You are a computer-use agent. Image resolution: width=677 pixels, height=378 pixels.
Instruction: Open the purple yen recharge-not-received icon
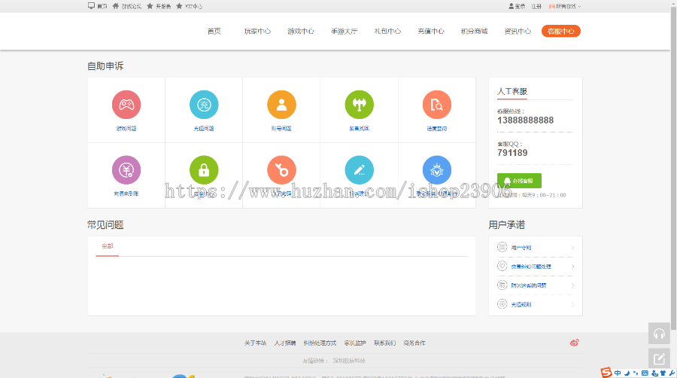[126, 169]
